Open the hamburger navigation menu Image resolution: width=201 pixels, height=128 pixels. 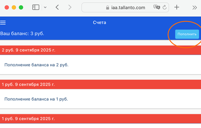[x=3, y=23]
